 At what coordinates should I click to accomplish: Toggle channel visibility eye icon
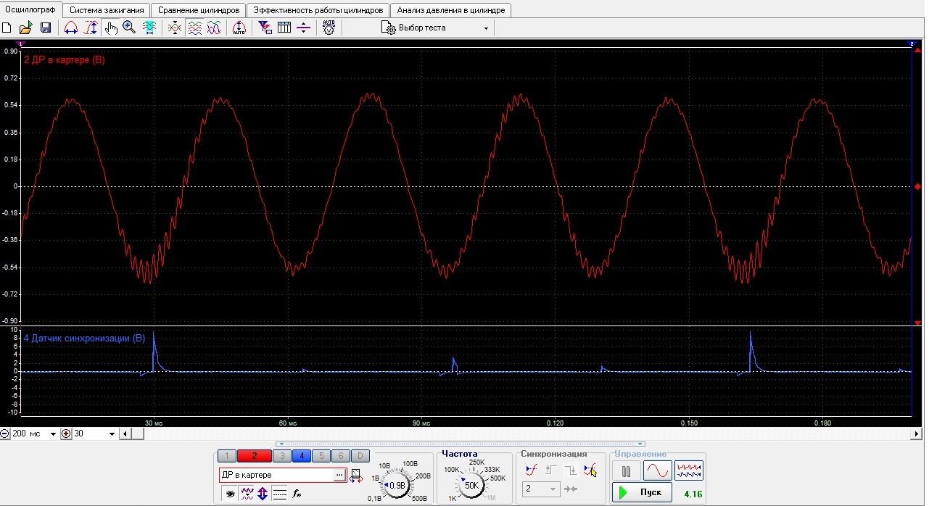(230, 494)
